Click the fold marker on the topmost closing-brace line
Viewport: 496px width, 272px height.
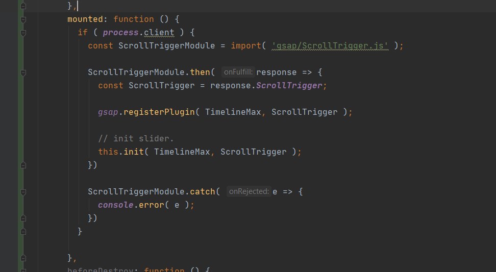click(x=23, y=6)
